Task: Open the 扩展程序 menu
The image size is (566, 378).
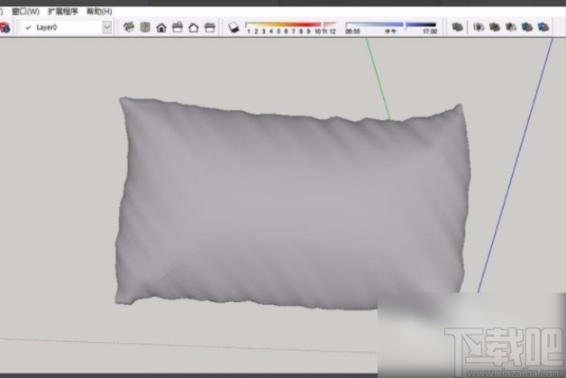Action: (62, 11)
